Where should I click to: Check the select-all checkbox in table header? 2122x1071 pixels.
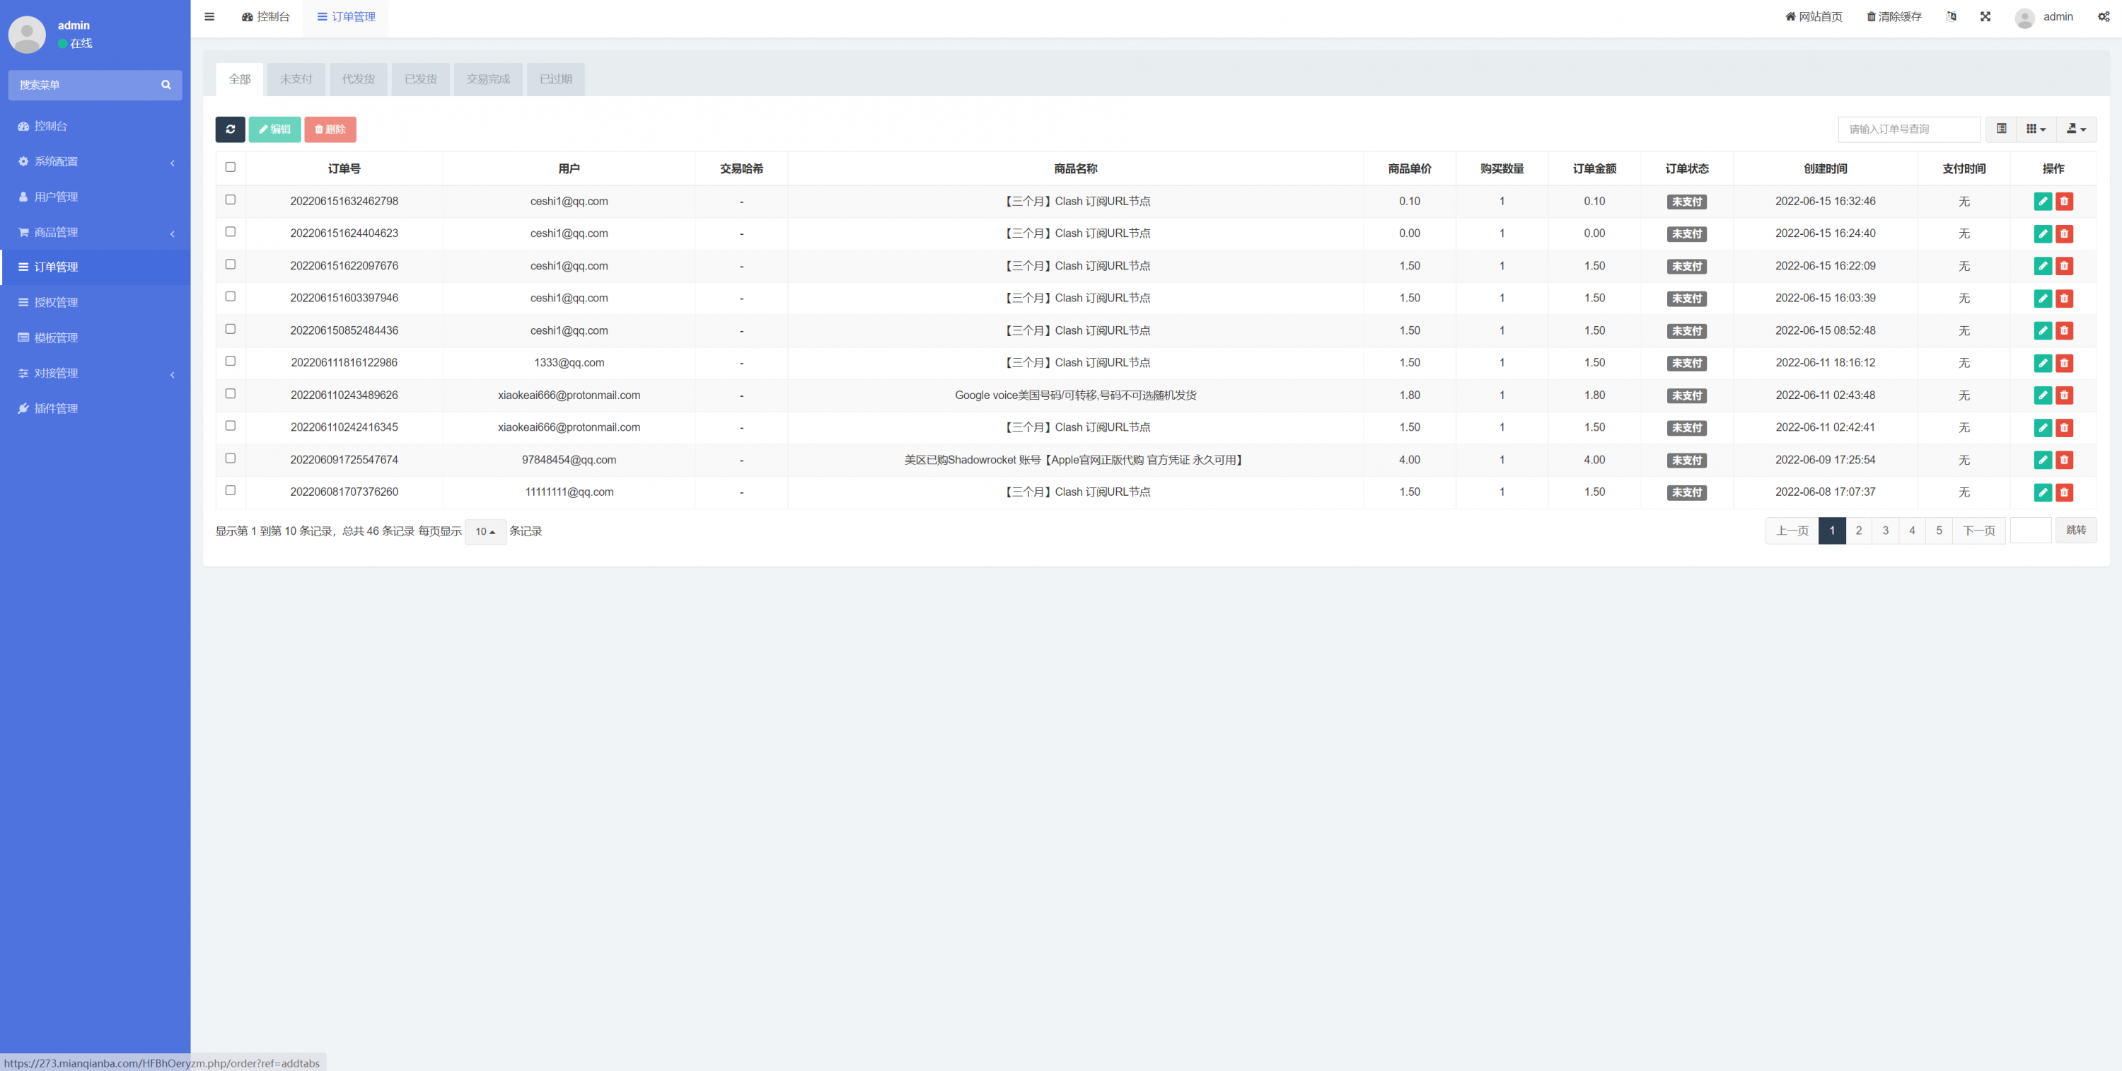(231, 167)
